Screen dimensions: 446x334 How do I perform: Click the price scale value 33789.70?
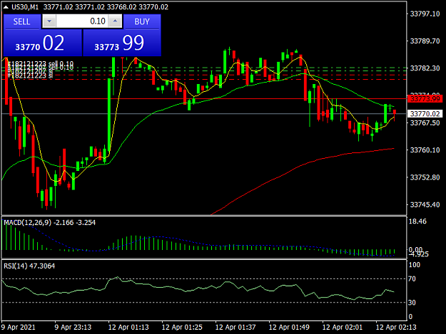pos(425,41)
